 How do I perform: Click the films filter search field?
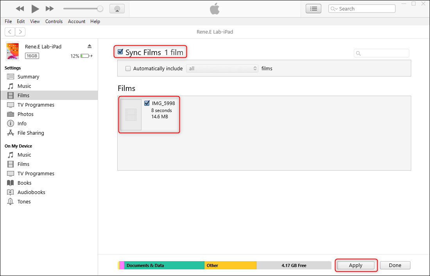[x=382, y=53]
